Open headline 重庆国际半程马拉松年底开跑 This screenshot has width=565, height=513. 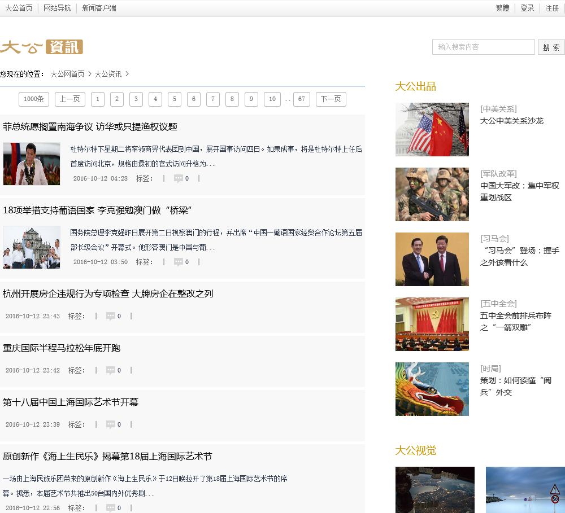(62, 348)
